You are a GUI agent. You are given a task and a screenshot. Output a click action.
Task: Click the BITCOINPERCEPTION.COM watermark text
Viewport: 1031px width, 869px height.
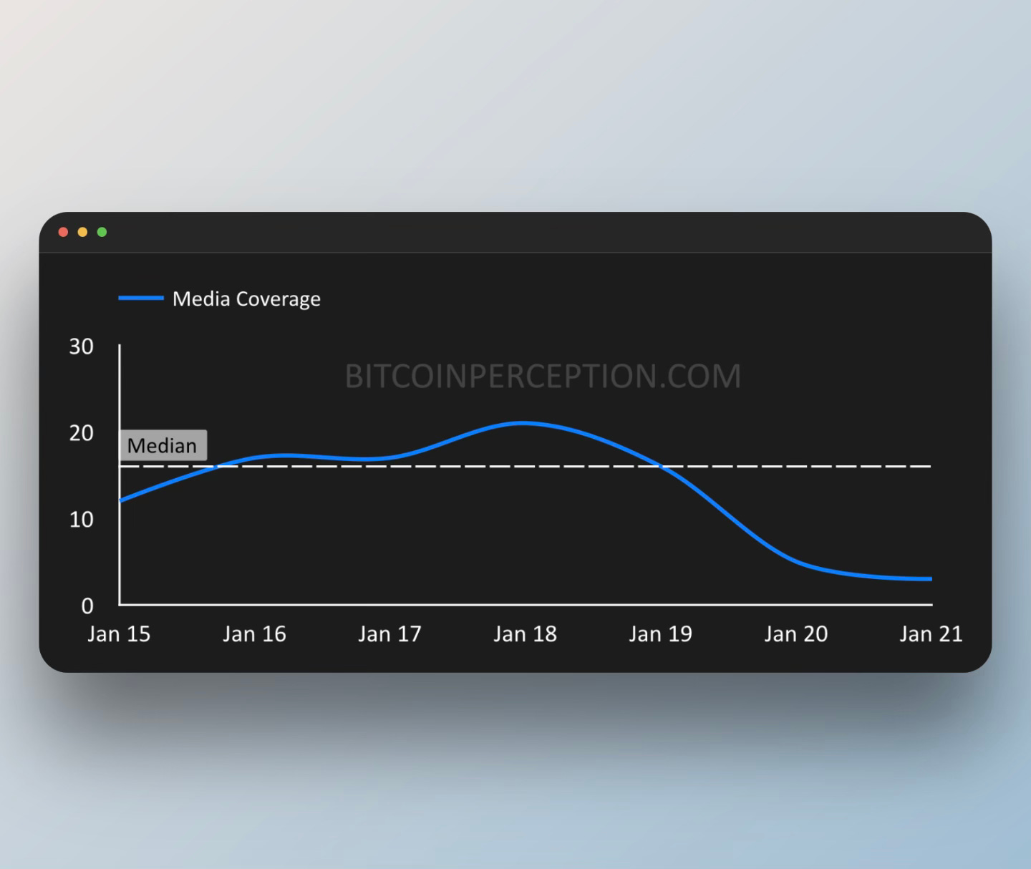[x=543, y=377]
